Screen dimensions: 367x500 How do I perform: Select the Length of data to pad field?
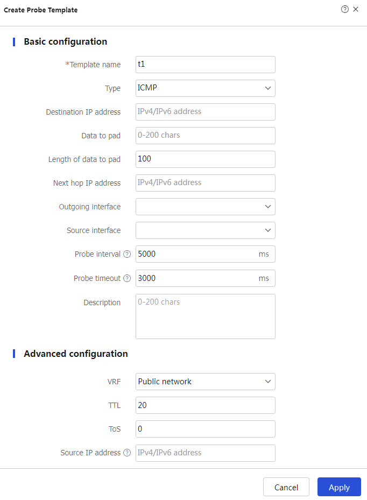(x=205, y=159)
